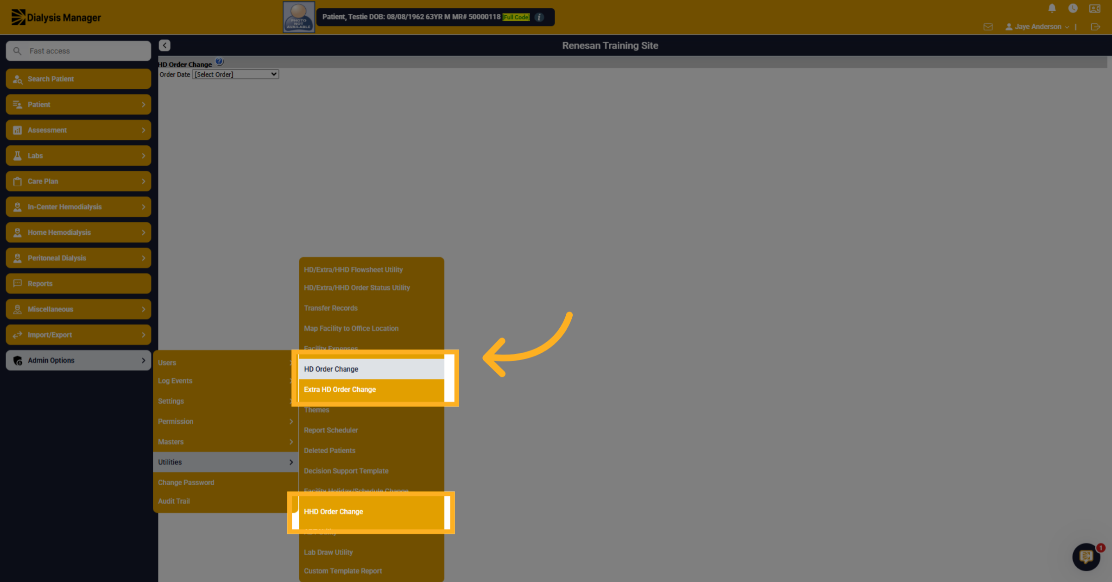Open the Care Plan sidebar button
The image size is (1112, 582).
click(x=78, y=181)
